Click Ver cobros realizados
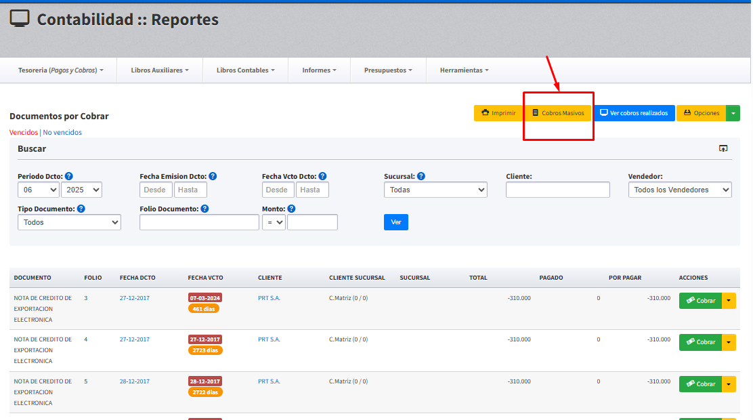The image size is (753, 420). click(x=634, y=113)
